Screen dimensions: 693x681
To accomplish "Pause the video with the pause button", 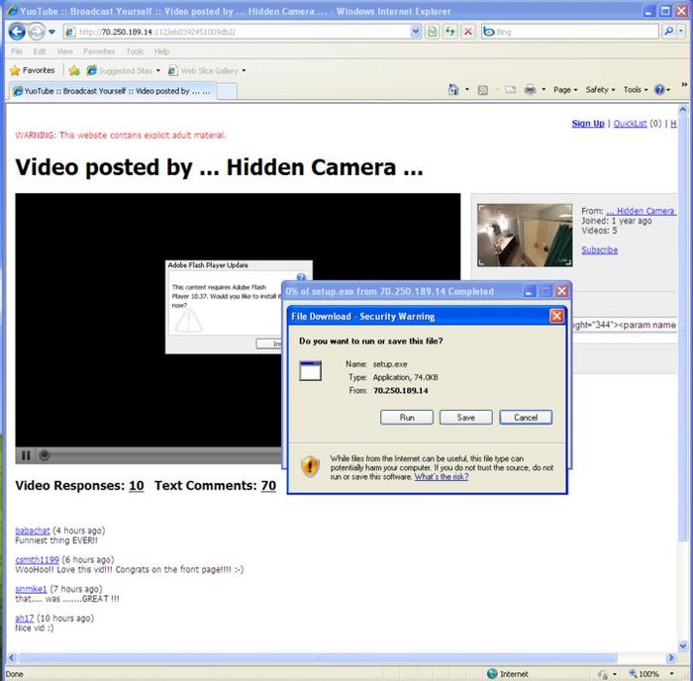I will [26, 455].
